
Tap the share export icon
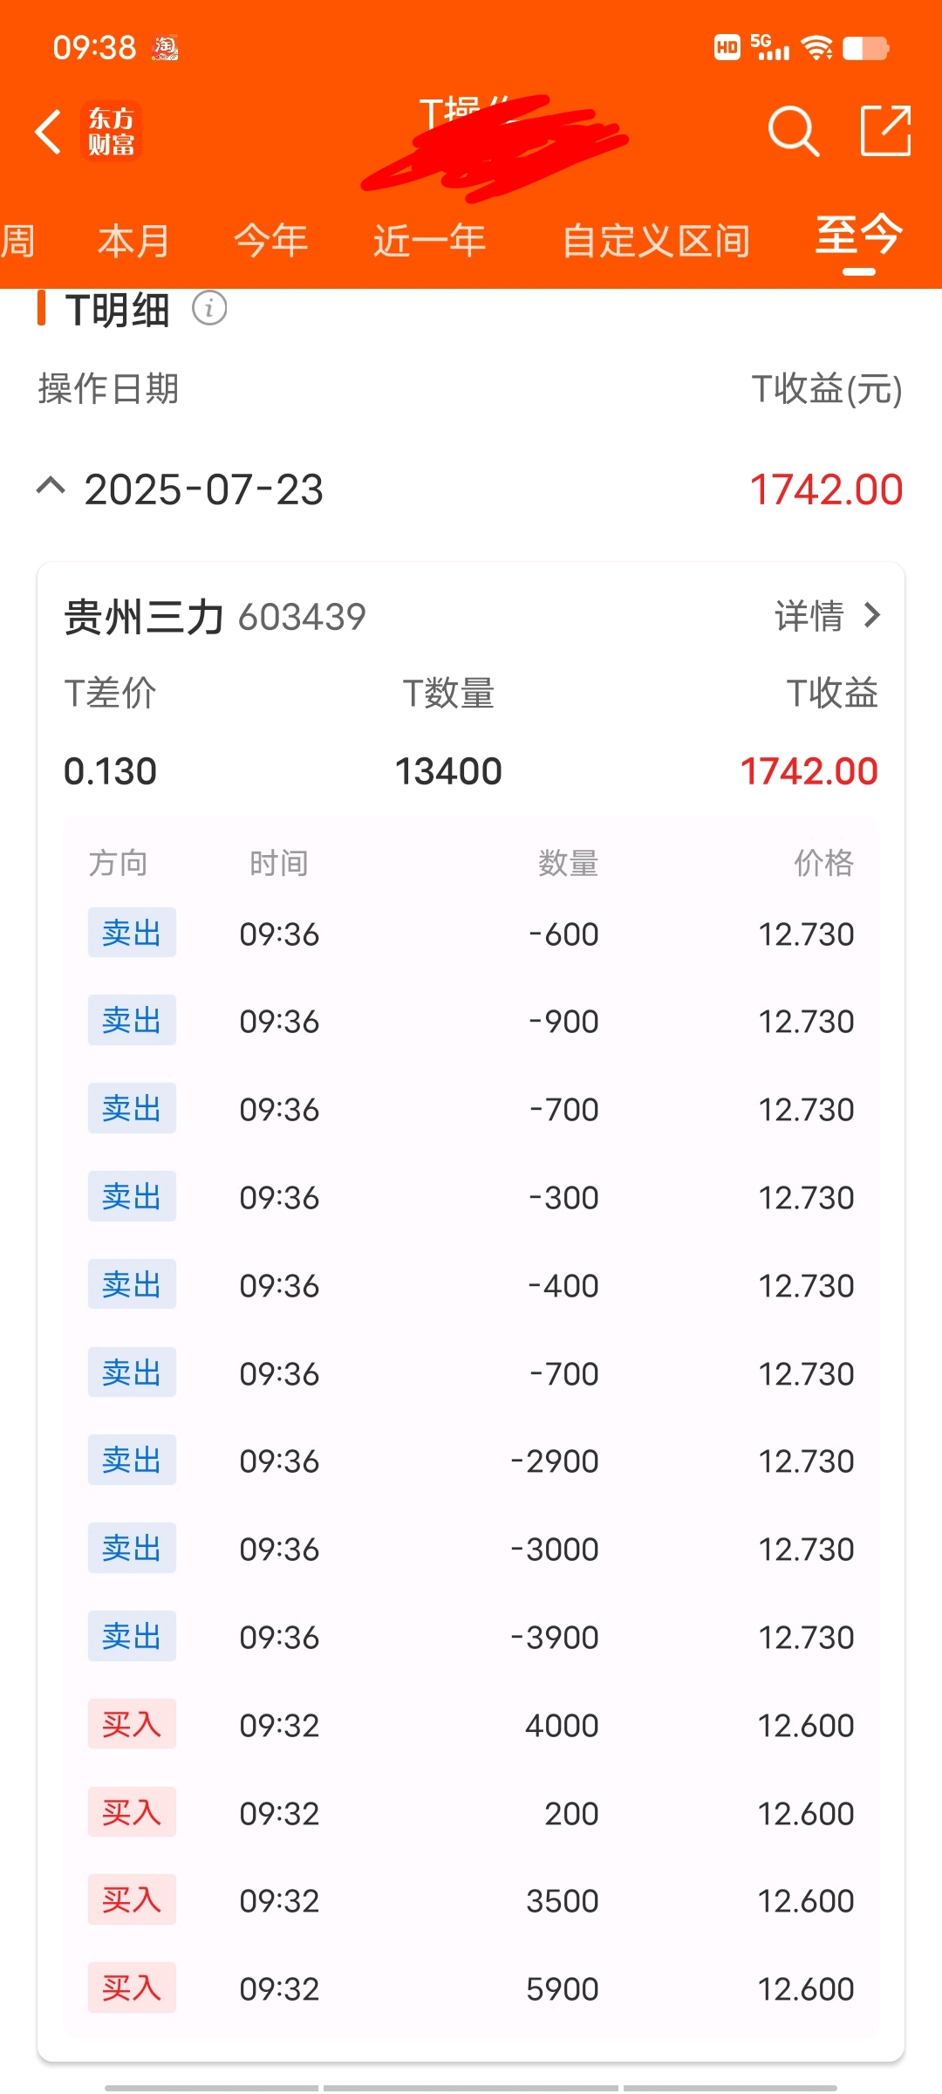click(x=885, y=131)
